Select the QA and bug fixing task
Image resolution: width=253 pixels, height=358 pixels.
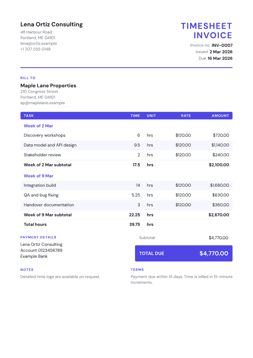coord(41,195)
